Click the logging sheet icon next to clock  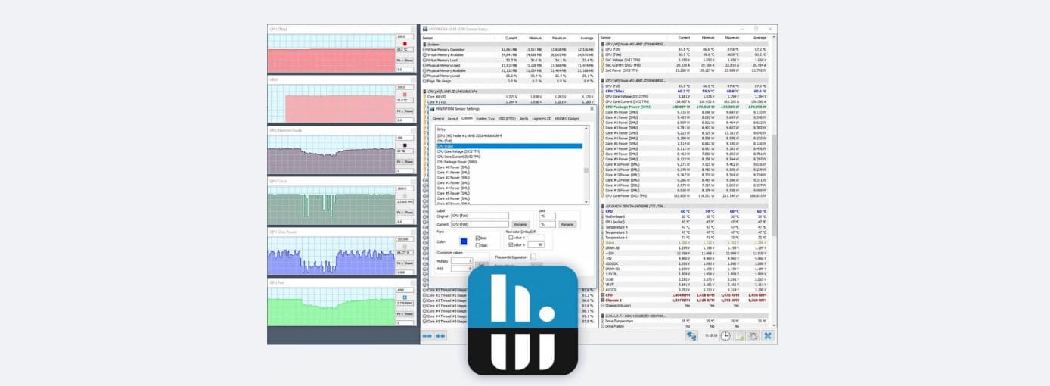(739, 335)
